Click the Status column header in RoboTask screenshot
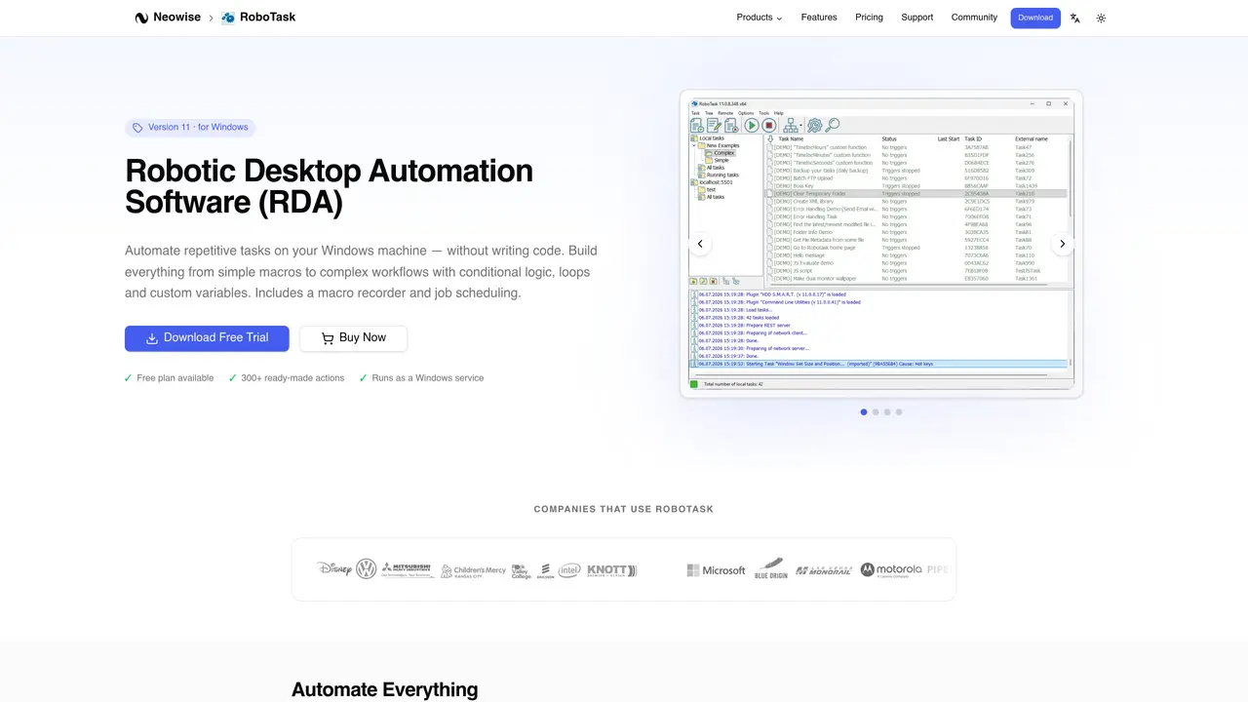Screen dimensions: 1248x702 pyautogui.click(x=889, y=138)
